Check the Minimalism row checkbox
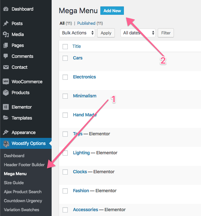Viewport: 201px width, 216px height. tap(65, 96)
